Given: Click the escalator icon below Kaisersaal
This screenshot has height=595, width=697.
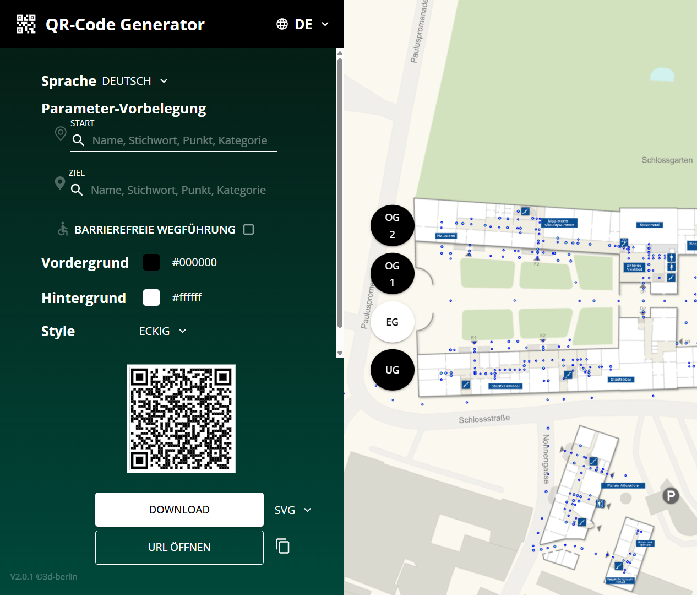Looking at the screenshot, I should click(x=624, y=242).
